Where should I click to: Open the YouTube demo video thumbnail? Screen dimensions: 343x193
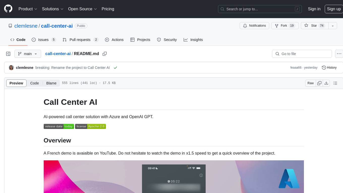pos(174,177)
